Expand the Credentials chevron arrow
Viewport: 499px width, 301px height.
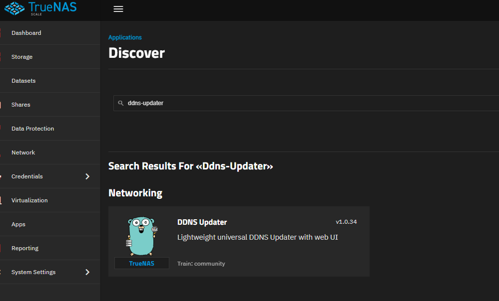87,176
